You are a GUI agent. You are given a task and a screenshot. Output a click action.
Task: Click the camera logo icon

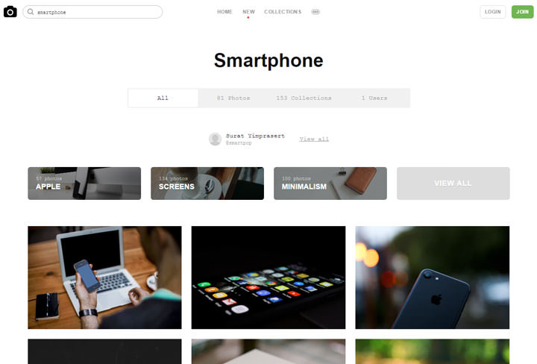(x=10, y=12)
